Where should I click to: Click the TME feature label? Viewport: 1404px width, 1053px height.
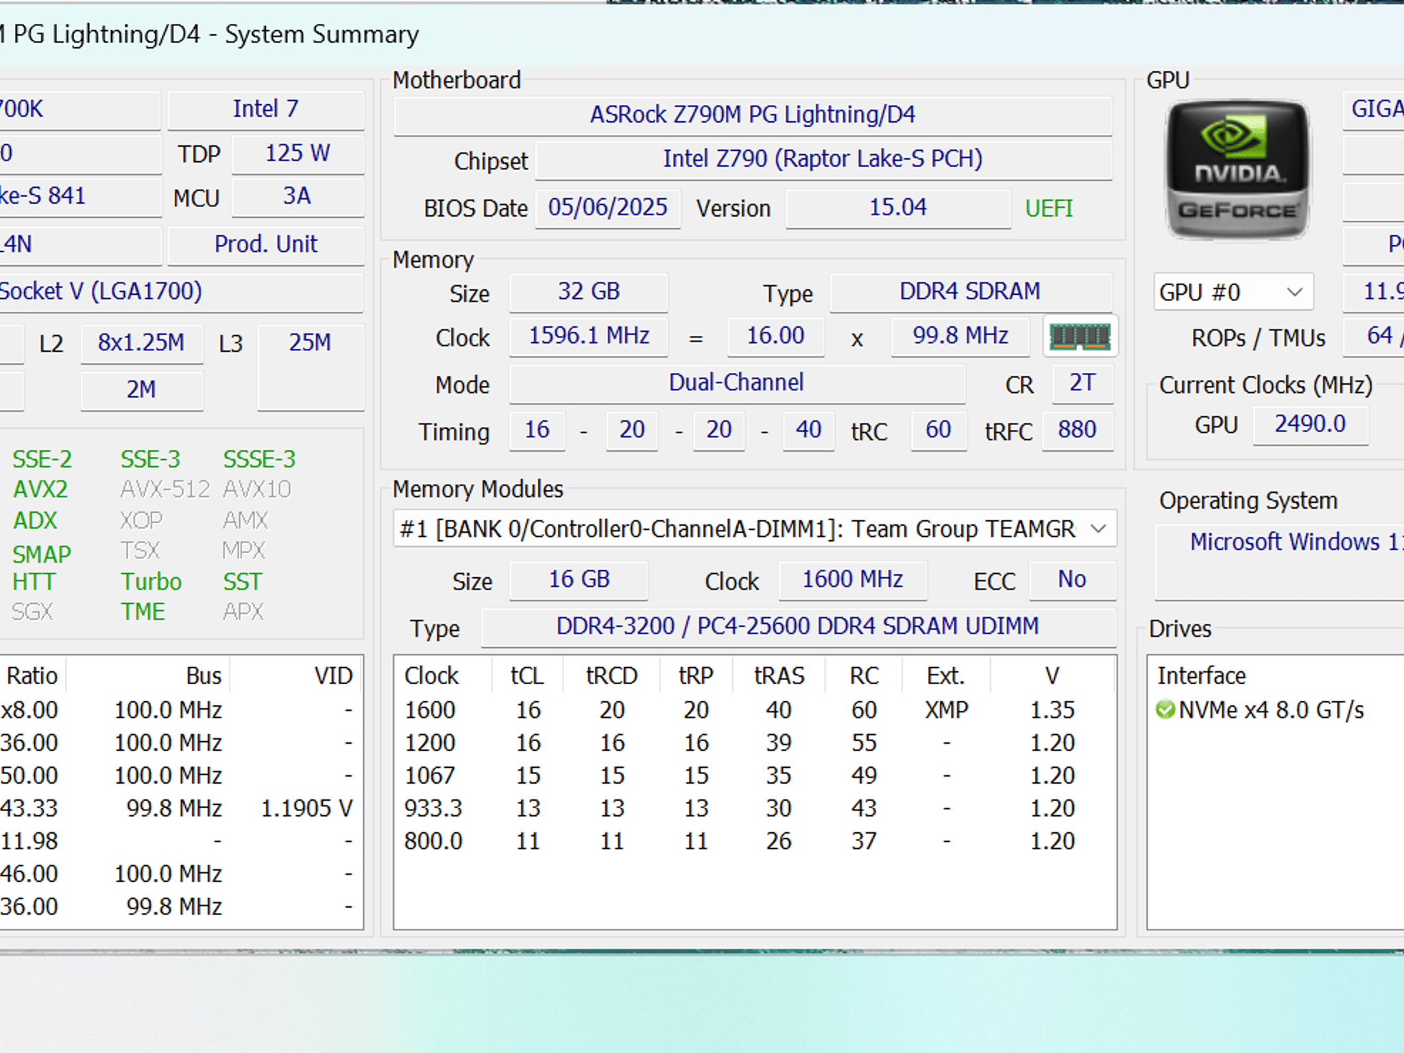point(143,612)
